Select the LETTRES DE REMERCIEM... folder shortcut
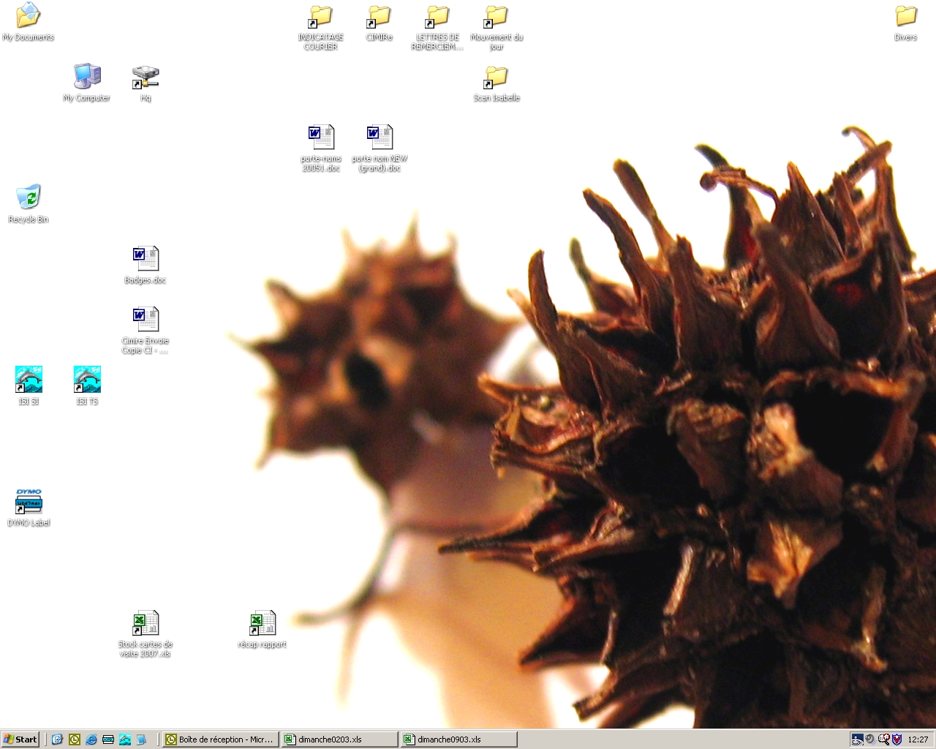This screenshot has height=749, width=936. pyautogui.click(x=437, y=27)
